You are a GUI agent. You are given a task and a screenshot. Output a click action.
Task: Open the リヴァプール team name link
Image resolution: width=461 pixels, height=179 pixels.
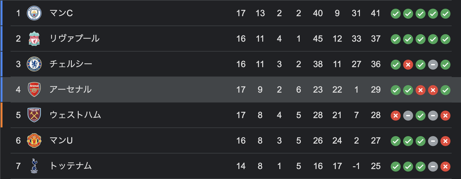pyautogui.click(x=75, y=39)
